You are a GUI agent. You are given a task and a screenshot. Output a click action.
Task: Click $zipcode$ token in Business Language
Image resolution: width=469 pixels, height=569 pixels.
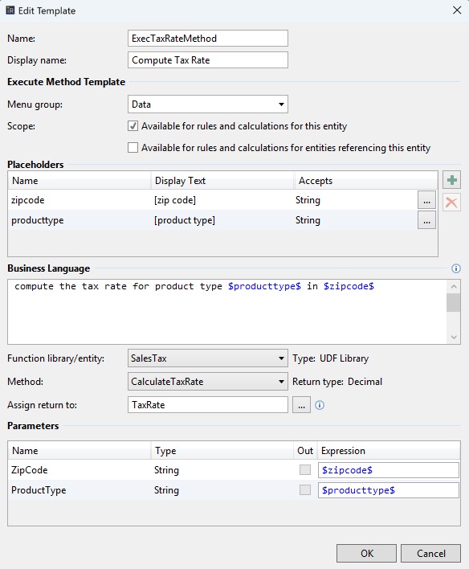tap(349, 286)
